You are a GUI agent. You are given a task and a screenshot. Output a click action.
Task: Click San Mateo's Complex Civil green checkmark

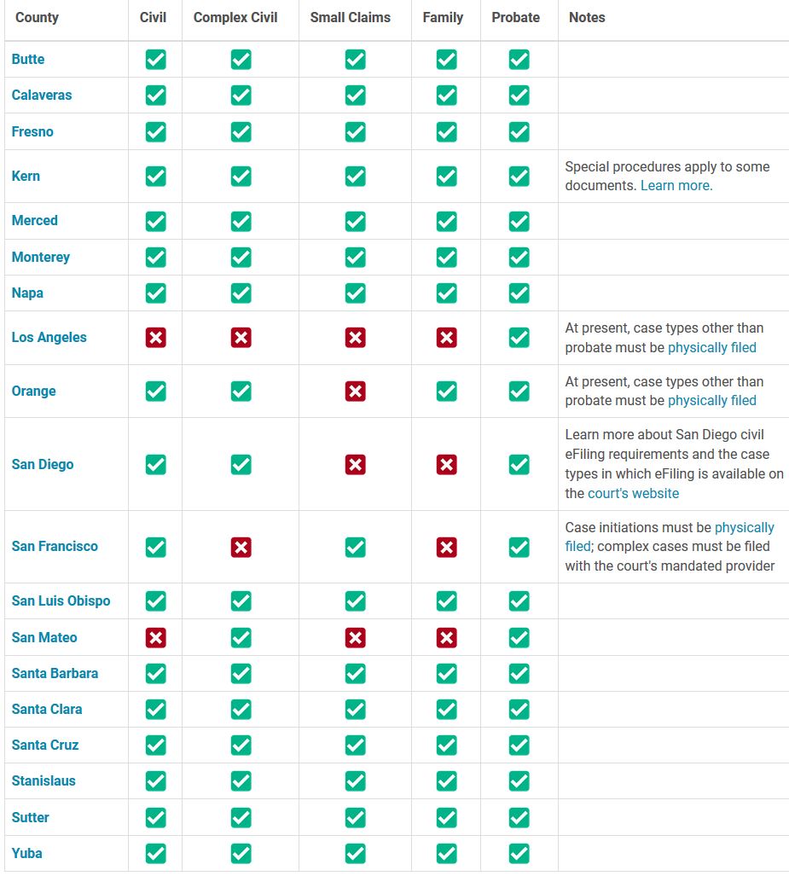[x=241, y=637]
